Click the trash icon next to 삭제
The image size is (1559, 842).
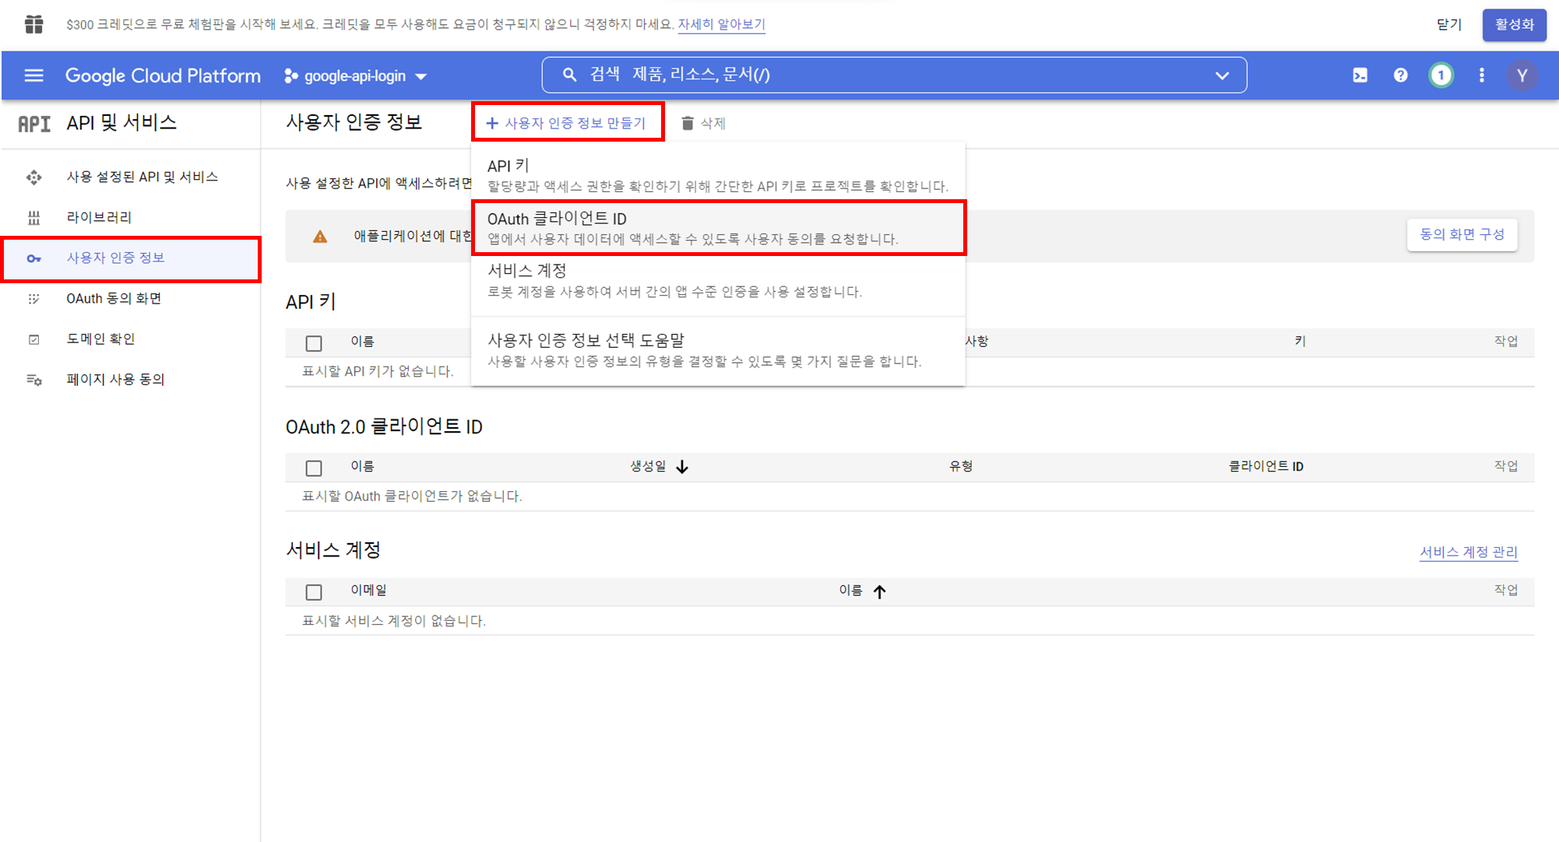(687, 123)
